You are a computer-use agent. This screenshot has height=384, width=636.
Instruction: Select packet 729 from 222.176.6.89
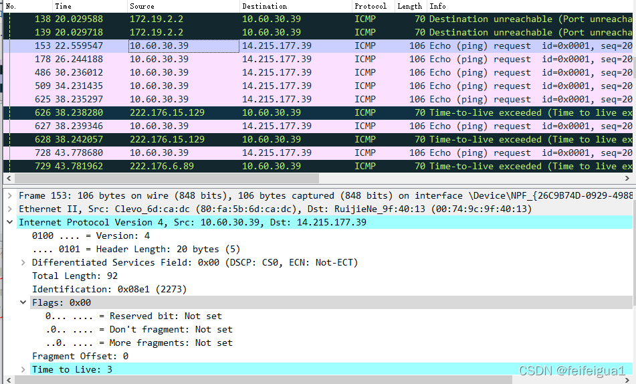(x=318, y=167)
